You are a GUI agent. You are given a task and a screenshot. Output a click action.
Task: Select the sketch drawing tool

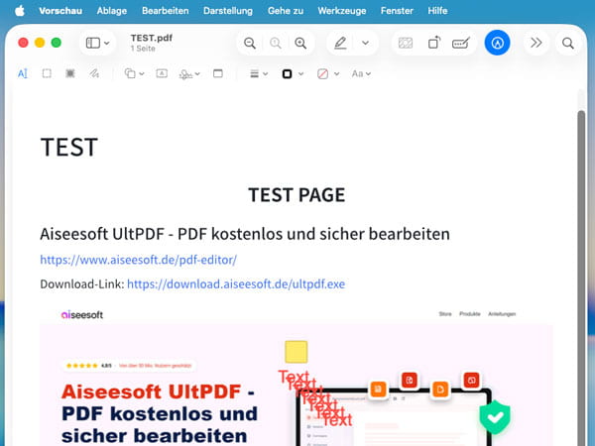pyautogui.click(x=94, y=73)
